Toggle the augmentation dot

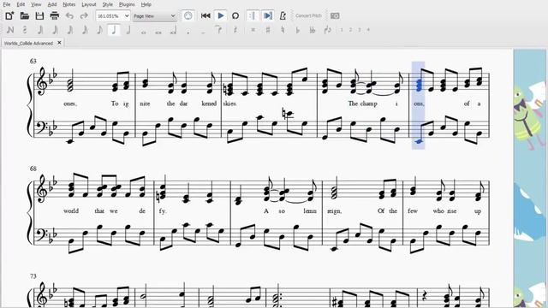pyautogui.click(x=188, y=32)
